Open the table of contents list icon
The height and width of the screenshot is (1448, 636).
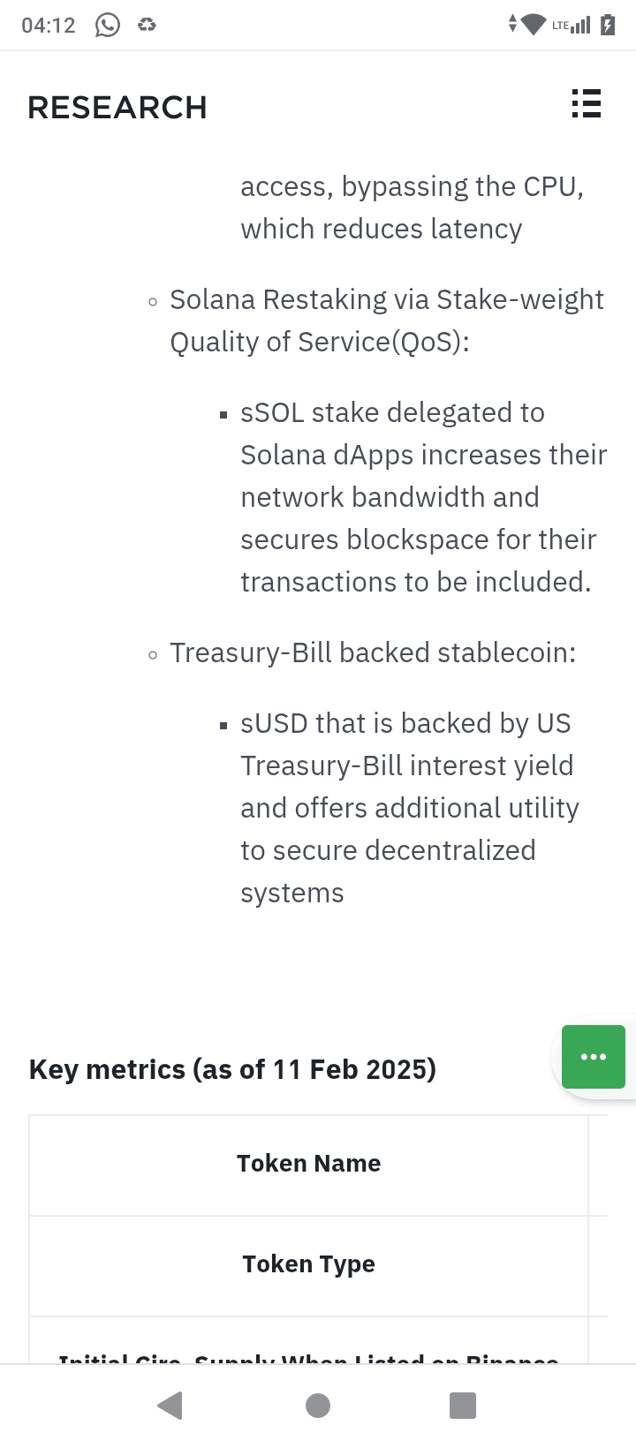[x=586, y=104]
